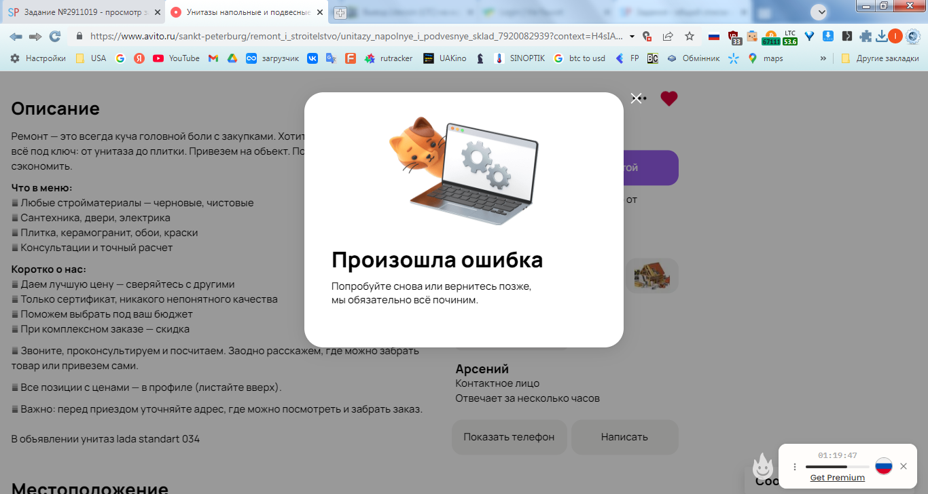
Task: Click the VPN session progress bar
Action: point(837,467)
